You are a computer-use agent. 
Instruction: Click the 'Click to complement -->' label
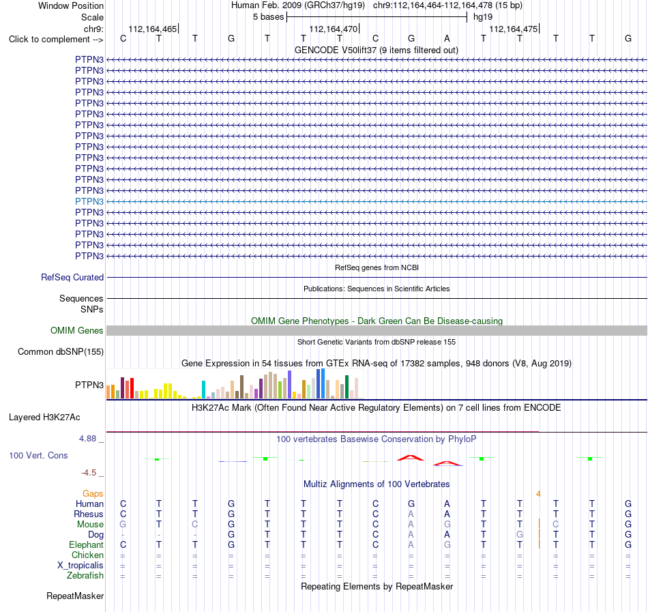(56, 40)
